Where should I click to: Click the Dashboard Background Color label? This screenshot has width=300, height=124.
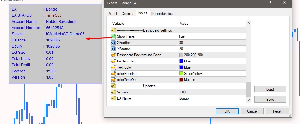point(139,55)
